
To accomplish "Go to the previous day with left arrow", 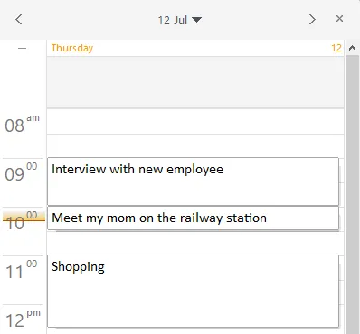I will [x=19, y=20].
